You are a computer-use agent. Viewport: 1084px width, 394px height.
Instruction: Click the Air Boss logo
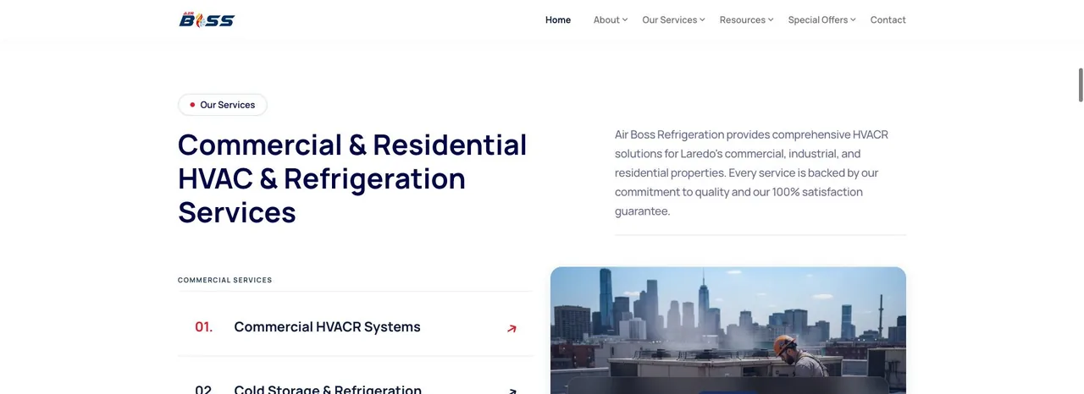pyautogui.click(x=207, y=19)
